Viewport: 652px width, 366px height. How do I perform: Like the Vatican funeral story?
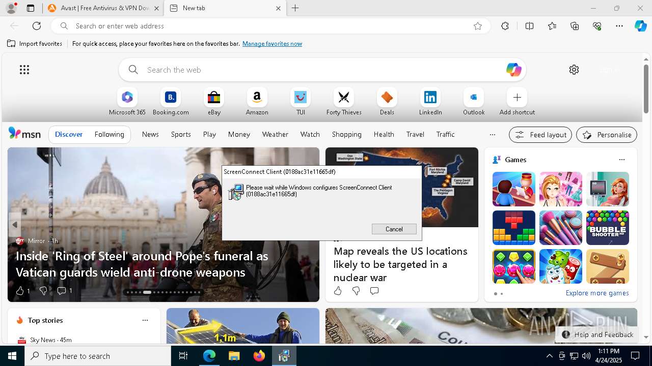click(x=20, y=291)
